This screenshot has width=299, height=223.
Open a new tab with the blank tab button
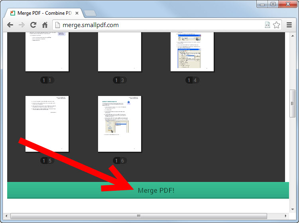point(90,13)
